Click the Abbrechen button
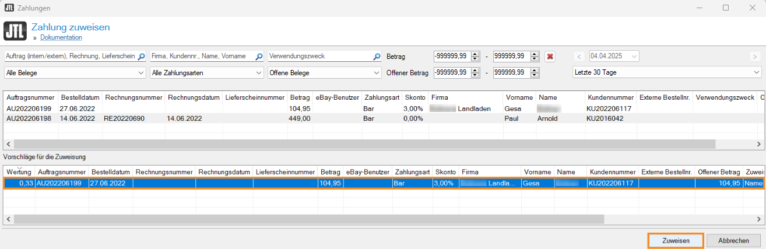 point(733,241)
